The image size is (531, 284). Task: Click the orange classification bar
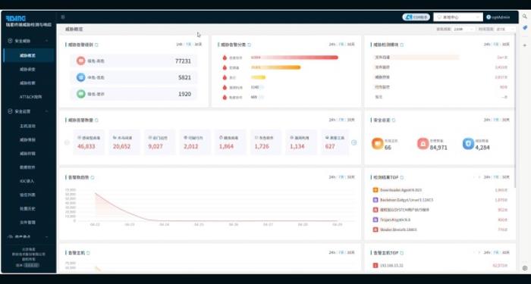(275, 67)
